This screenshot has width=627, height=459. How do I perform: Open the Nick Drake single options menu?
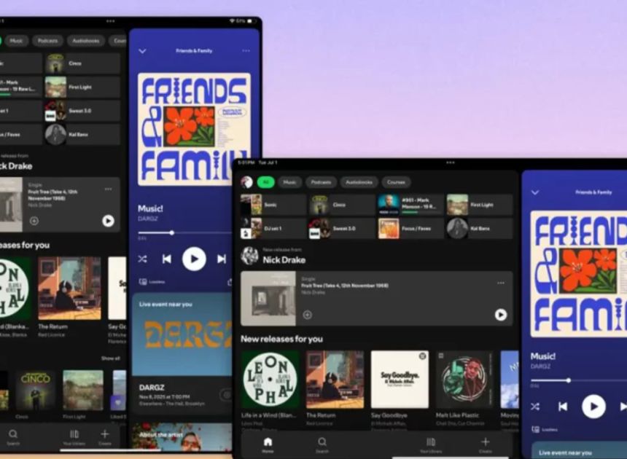tap(500, 283)
